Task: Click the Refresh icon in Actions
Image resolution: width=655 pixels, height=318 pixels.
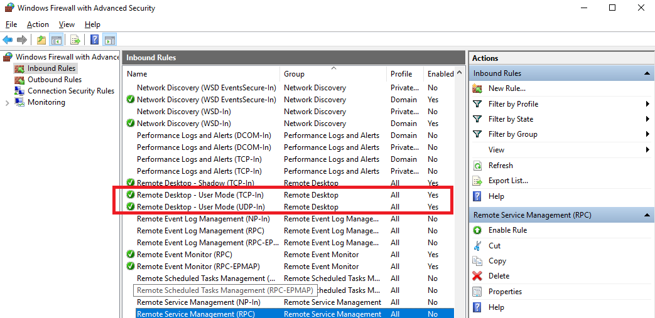Action: 477,166
